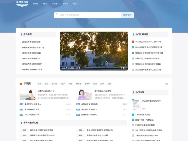Go to the 手抄报 navigation item
188x141 pixels.
pyautogui.click(x=55, y=4)
